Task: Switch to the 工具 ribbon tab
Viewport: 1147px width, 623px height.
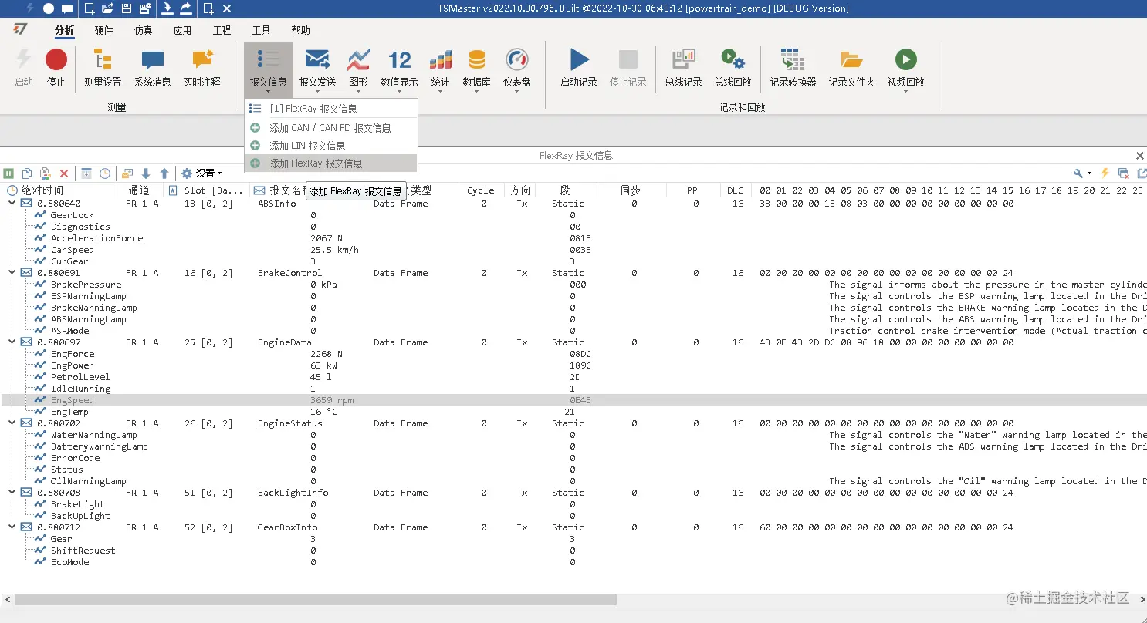Action: 261,30
